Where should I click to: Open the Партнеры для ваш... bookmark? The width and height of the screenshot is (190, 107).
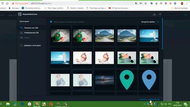click(96, 8)
